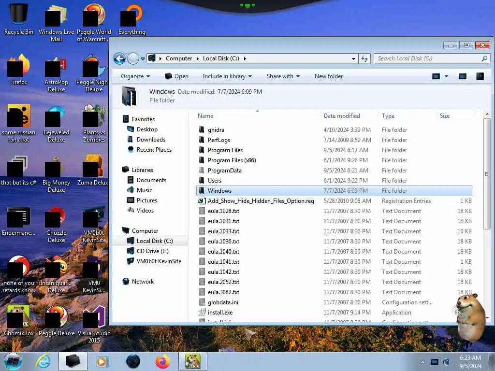Click the Explorer forward arrow
The image size is (495, 371).
(x=133, y=58)
